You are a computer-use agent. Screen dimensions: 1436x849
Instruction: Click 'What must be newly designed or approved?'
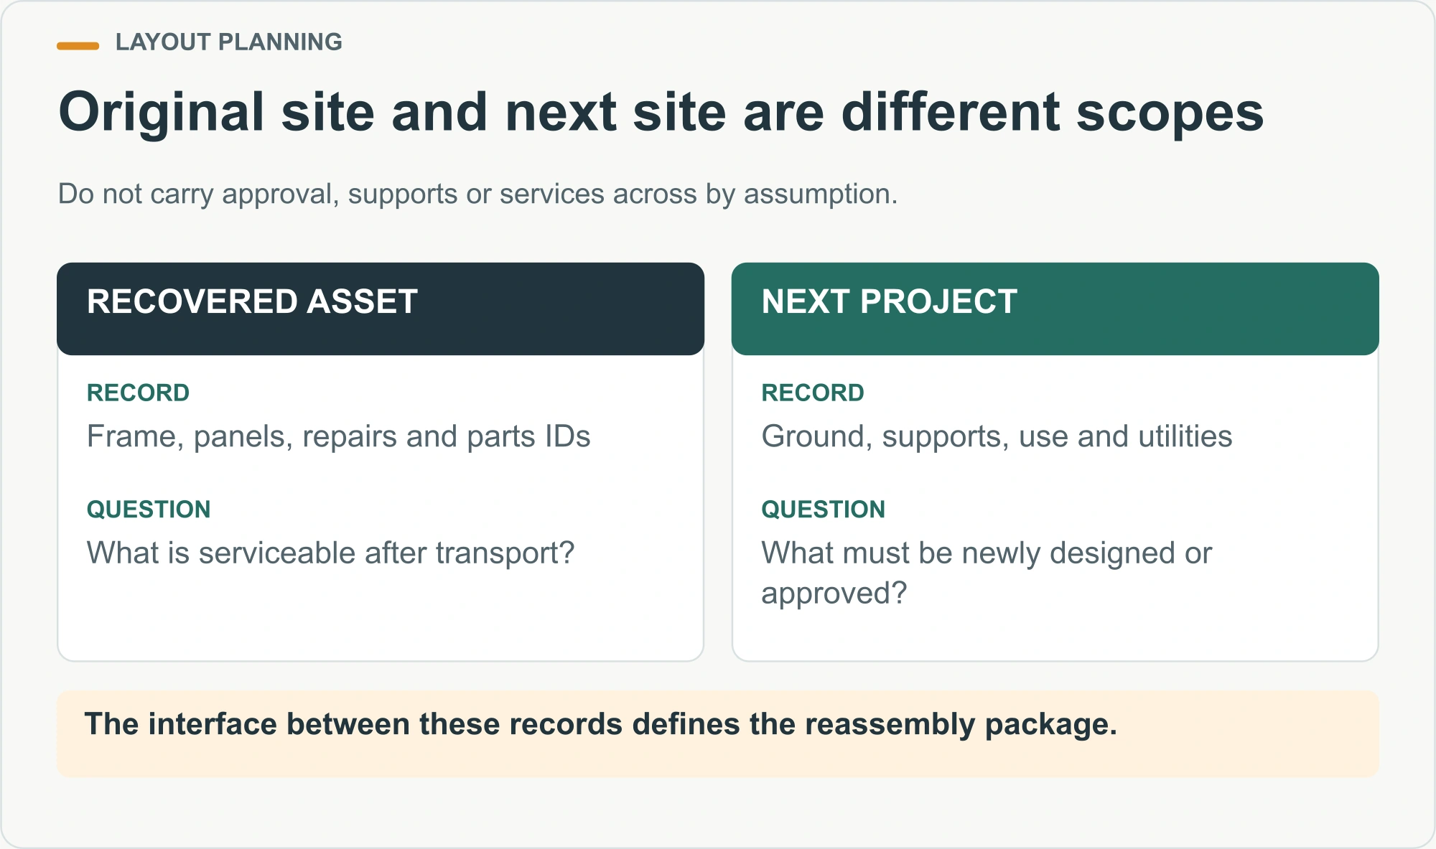point(987,573)
